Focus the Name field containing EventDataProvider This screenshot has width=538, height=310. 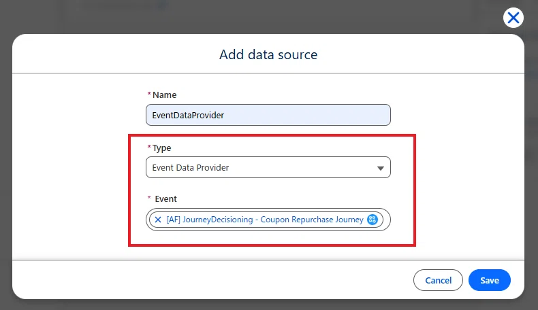coord(268,115)
